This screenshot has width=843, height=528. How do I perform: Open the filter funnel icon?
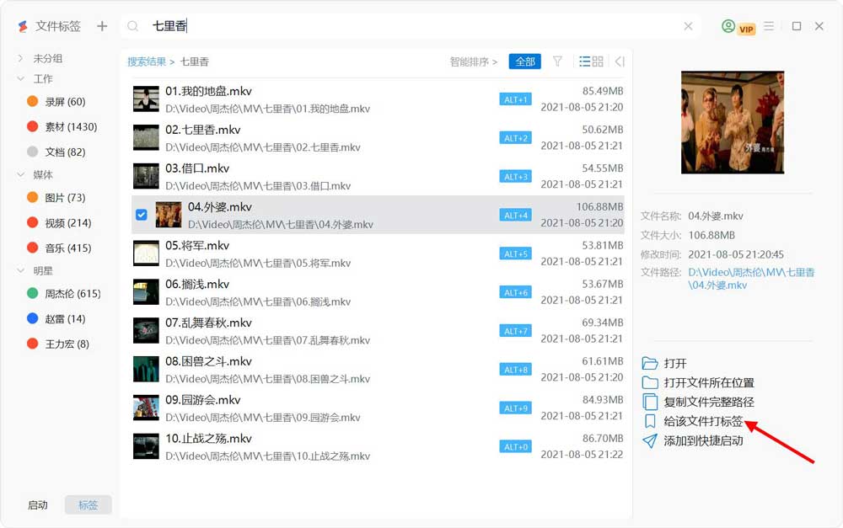[x=557, y=61]
